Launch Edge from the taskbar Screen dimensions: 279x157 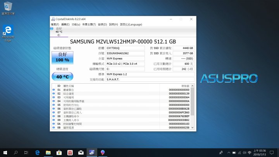tap(37, 153)
